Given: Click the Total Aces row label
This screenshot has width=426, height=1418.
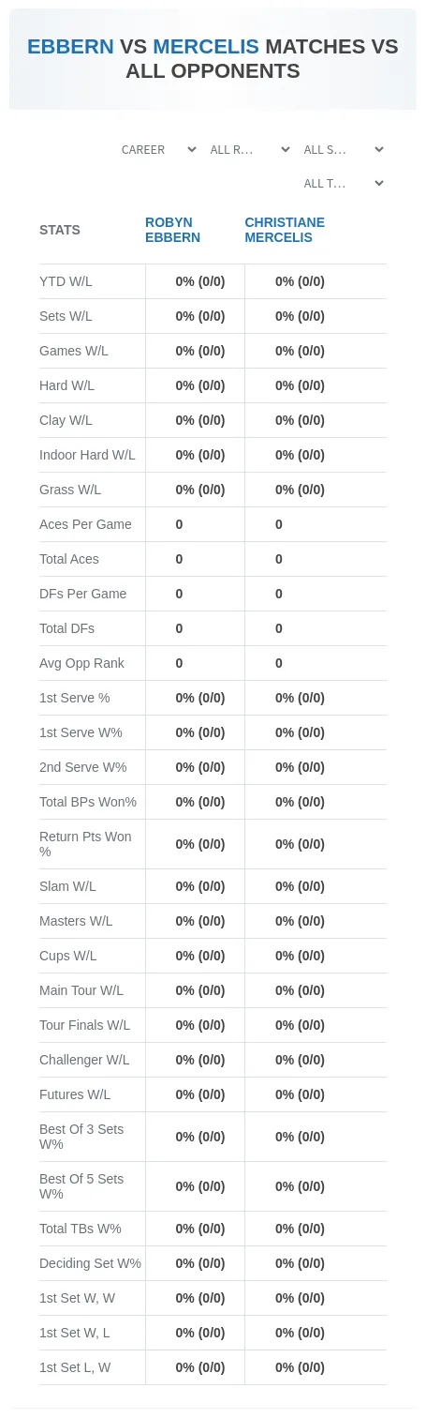Looking at the screenshot, I should pyautogui.click(x=69, y=559).
